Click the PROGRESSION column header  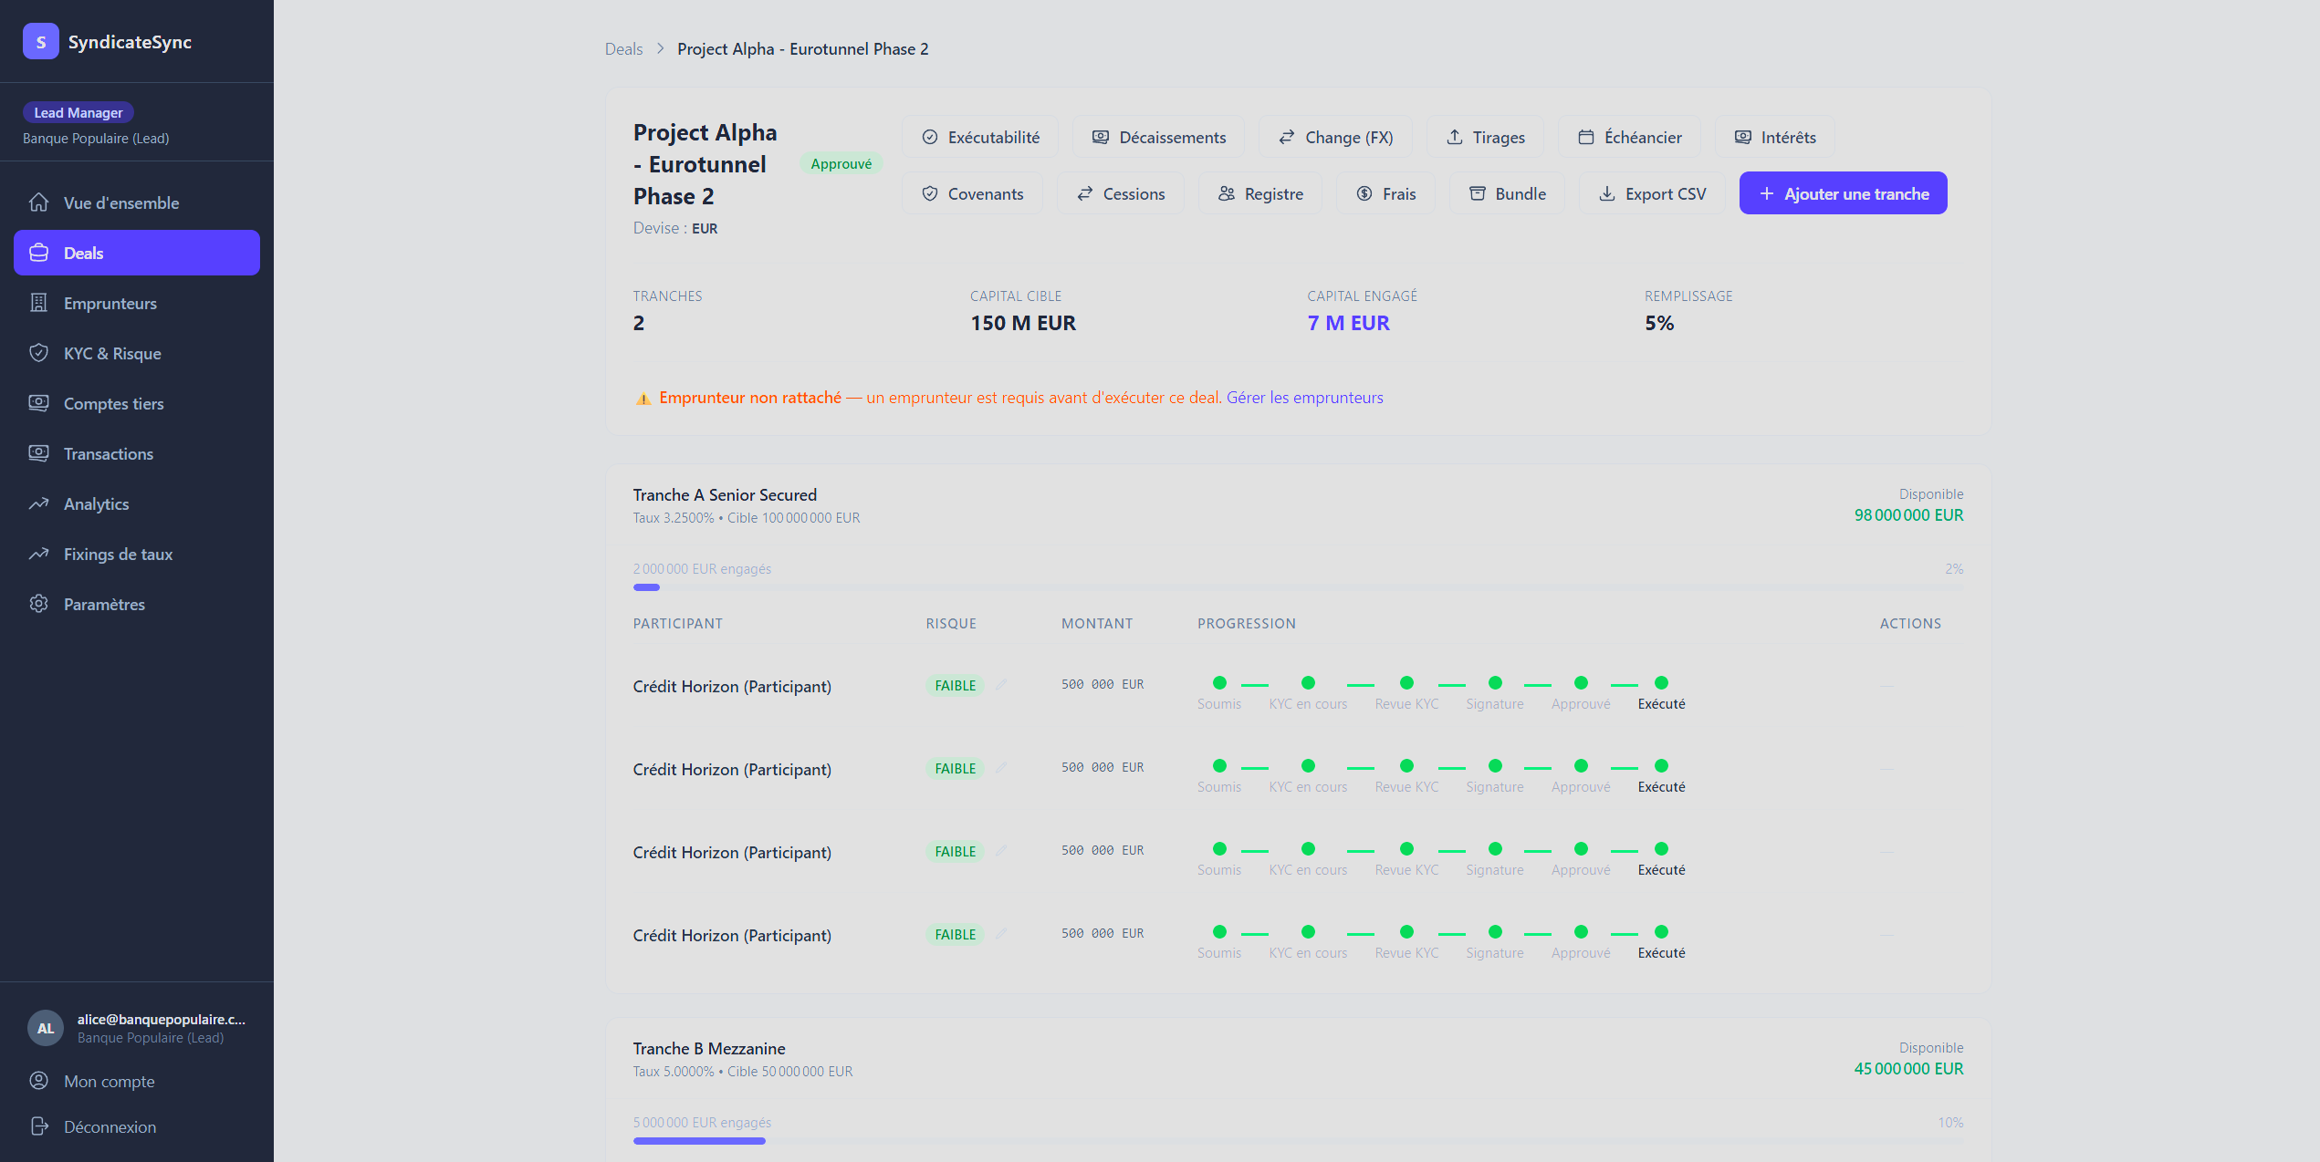(x=1247, y=624)
